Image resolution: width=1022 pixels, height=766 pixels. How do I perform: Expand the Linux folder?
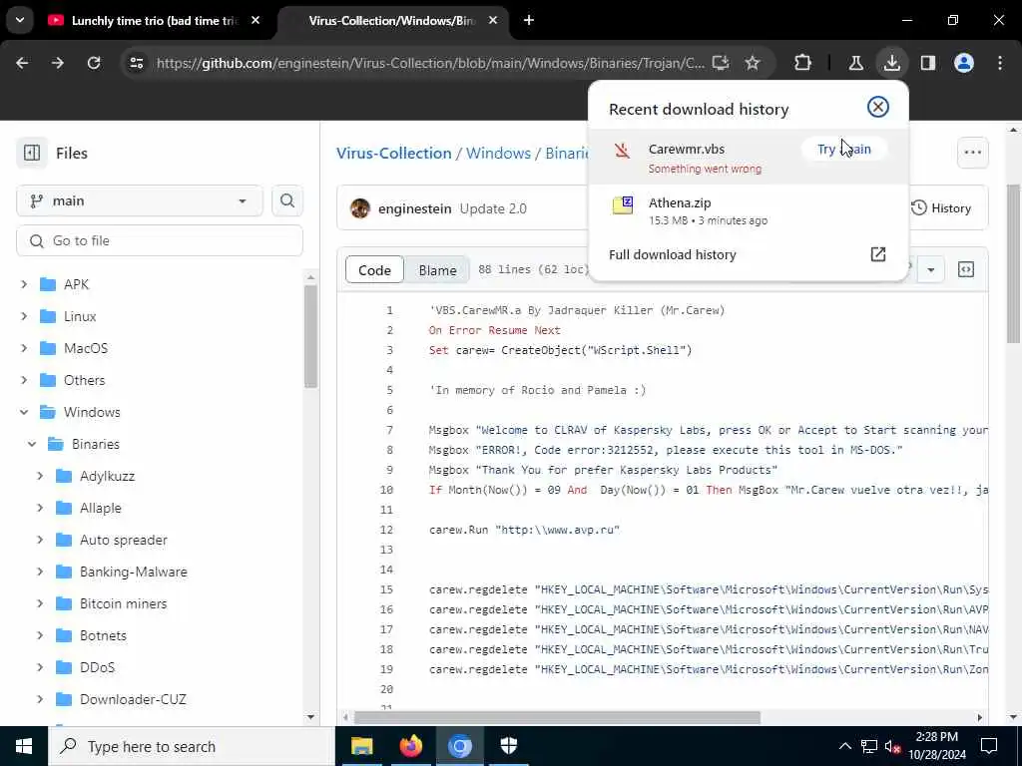tap(24, 316)
